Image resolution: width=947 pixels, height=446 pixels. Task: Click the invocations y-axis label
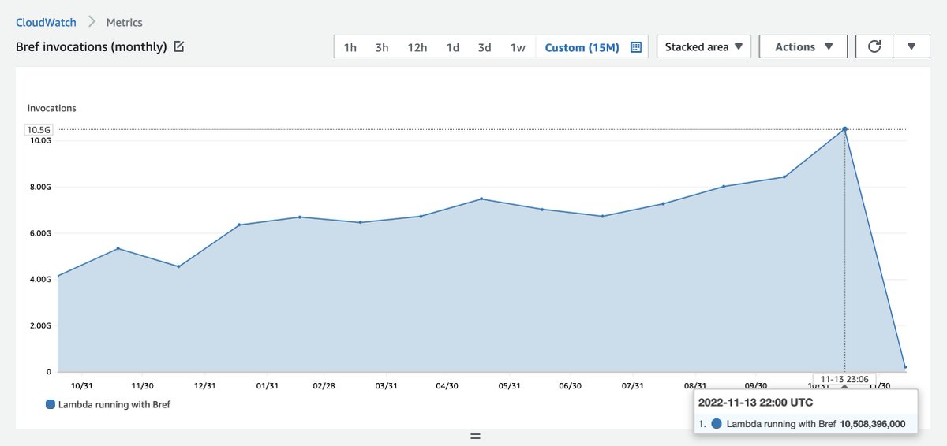click(x=52, y=108)
